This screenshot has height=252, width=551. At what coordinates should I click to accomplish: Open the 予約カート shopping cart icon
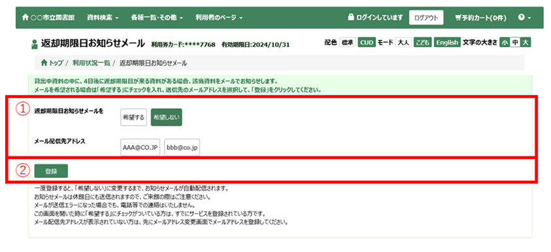tap(458, 17)
